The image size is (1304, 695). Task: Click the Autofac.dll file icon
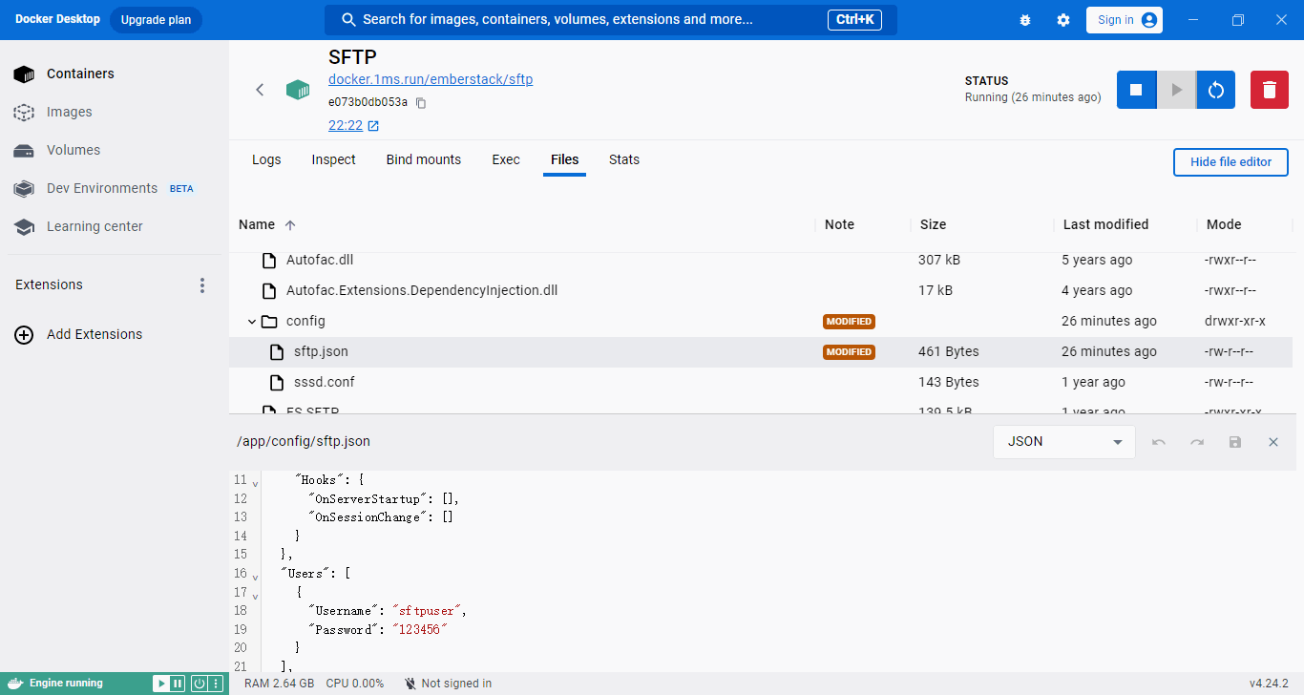(269, 260)
